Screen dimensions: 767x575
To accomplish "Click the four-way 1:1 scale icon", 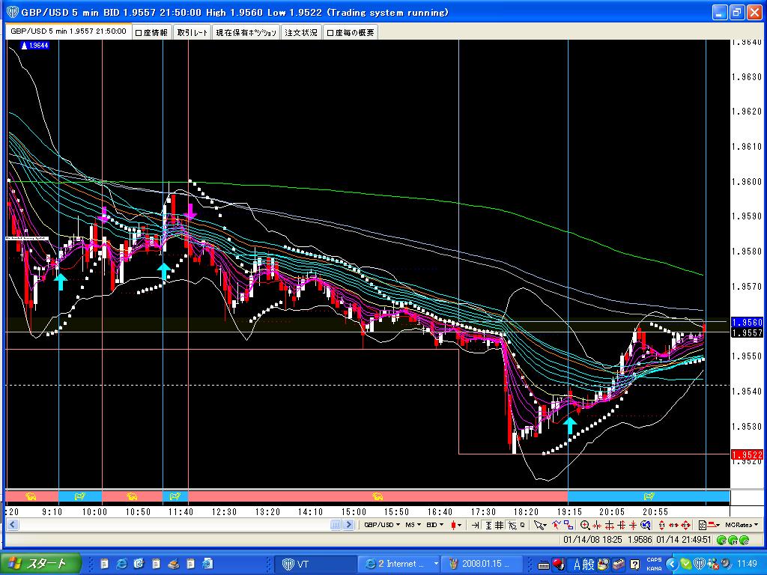I will click(686, 525).
